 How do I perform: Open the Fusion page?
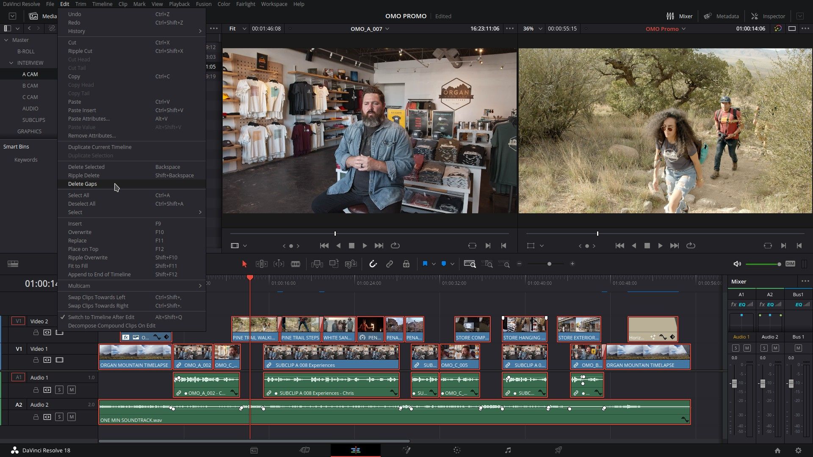(x=406, y=450)
